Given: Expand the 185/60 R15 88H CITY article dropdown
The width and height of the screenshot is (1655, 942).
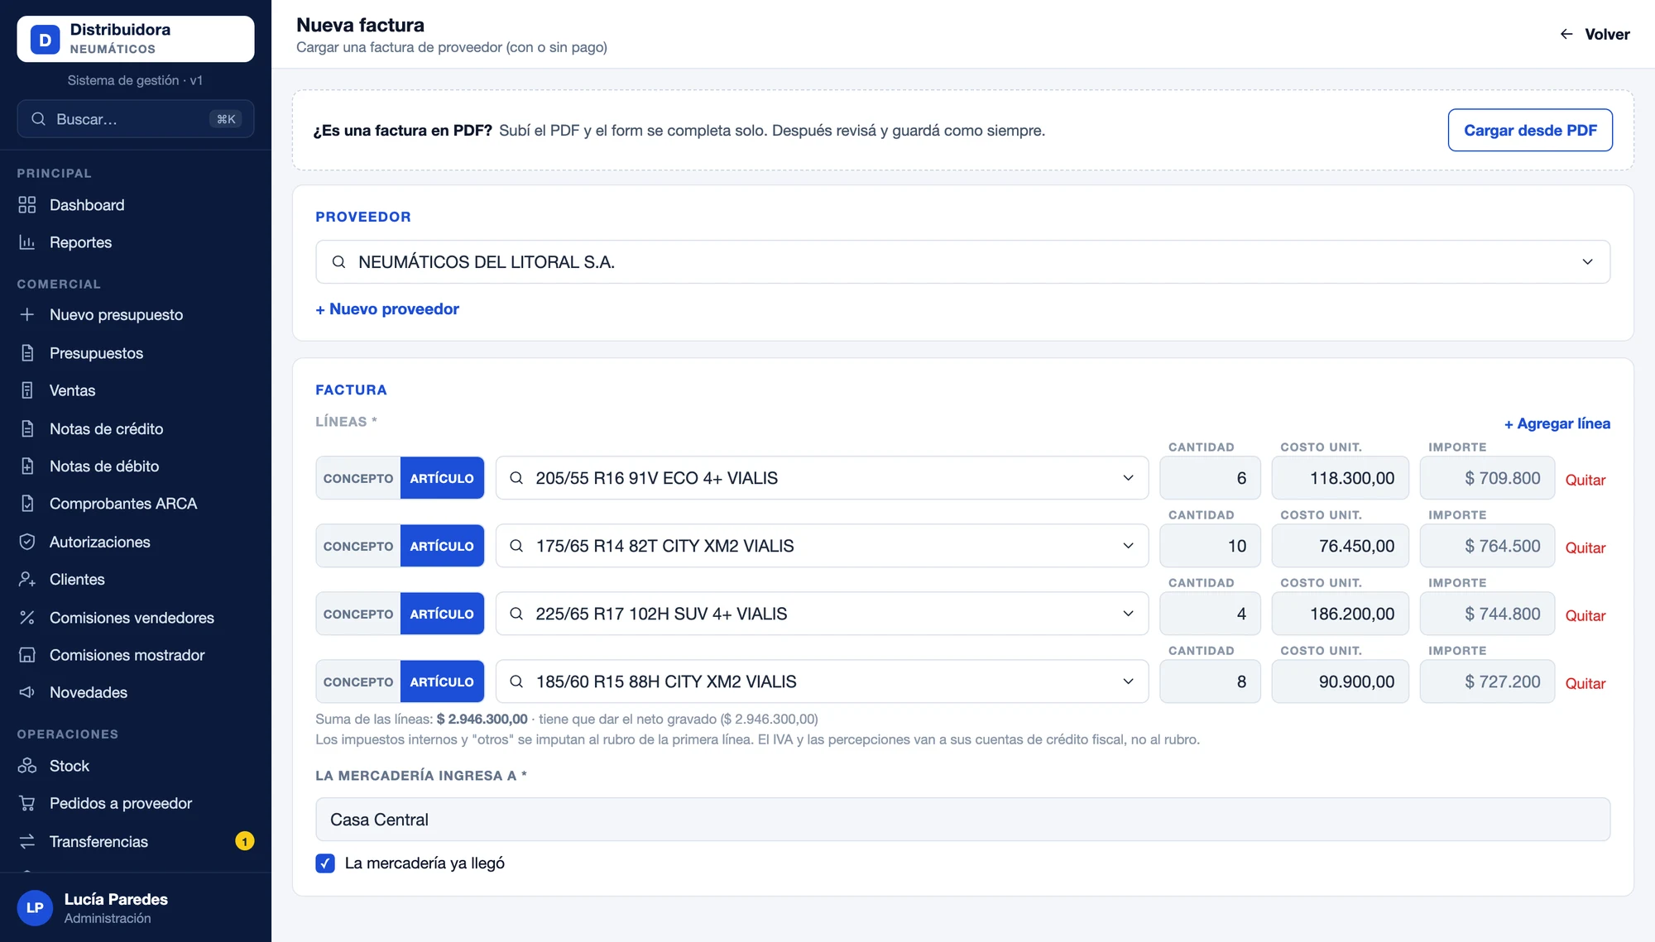Looking at the screenshot, I should point(822,681).
